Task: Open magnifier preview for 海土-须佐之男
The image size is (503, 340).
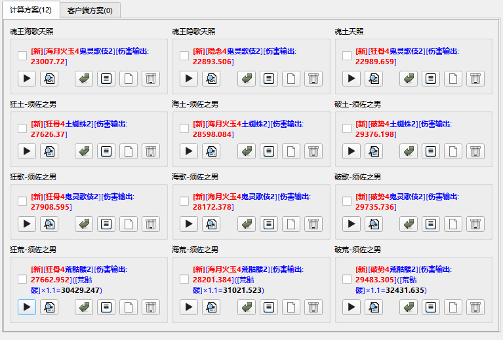Action: click(x=211, y=151)
